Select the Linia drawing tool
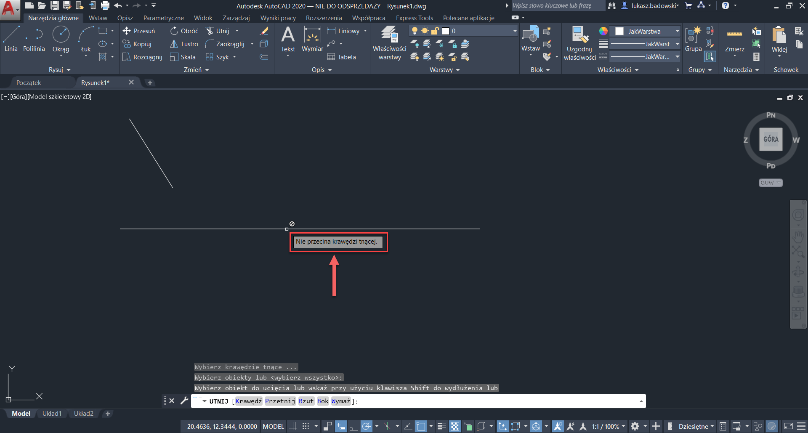This screenshot has width=808, height=433. coord(11,38)
